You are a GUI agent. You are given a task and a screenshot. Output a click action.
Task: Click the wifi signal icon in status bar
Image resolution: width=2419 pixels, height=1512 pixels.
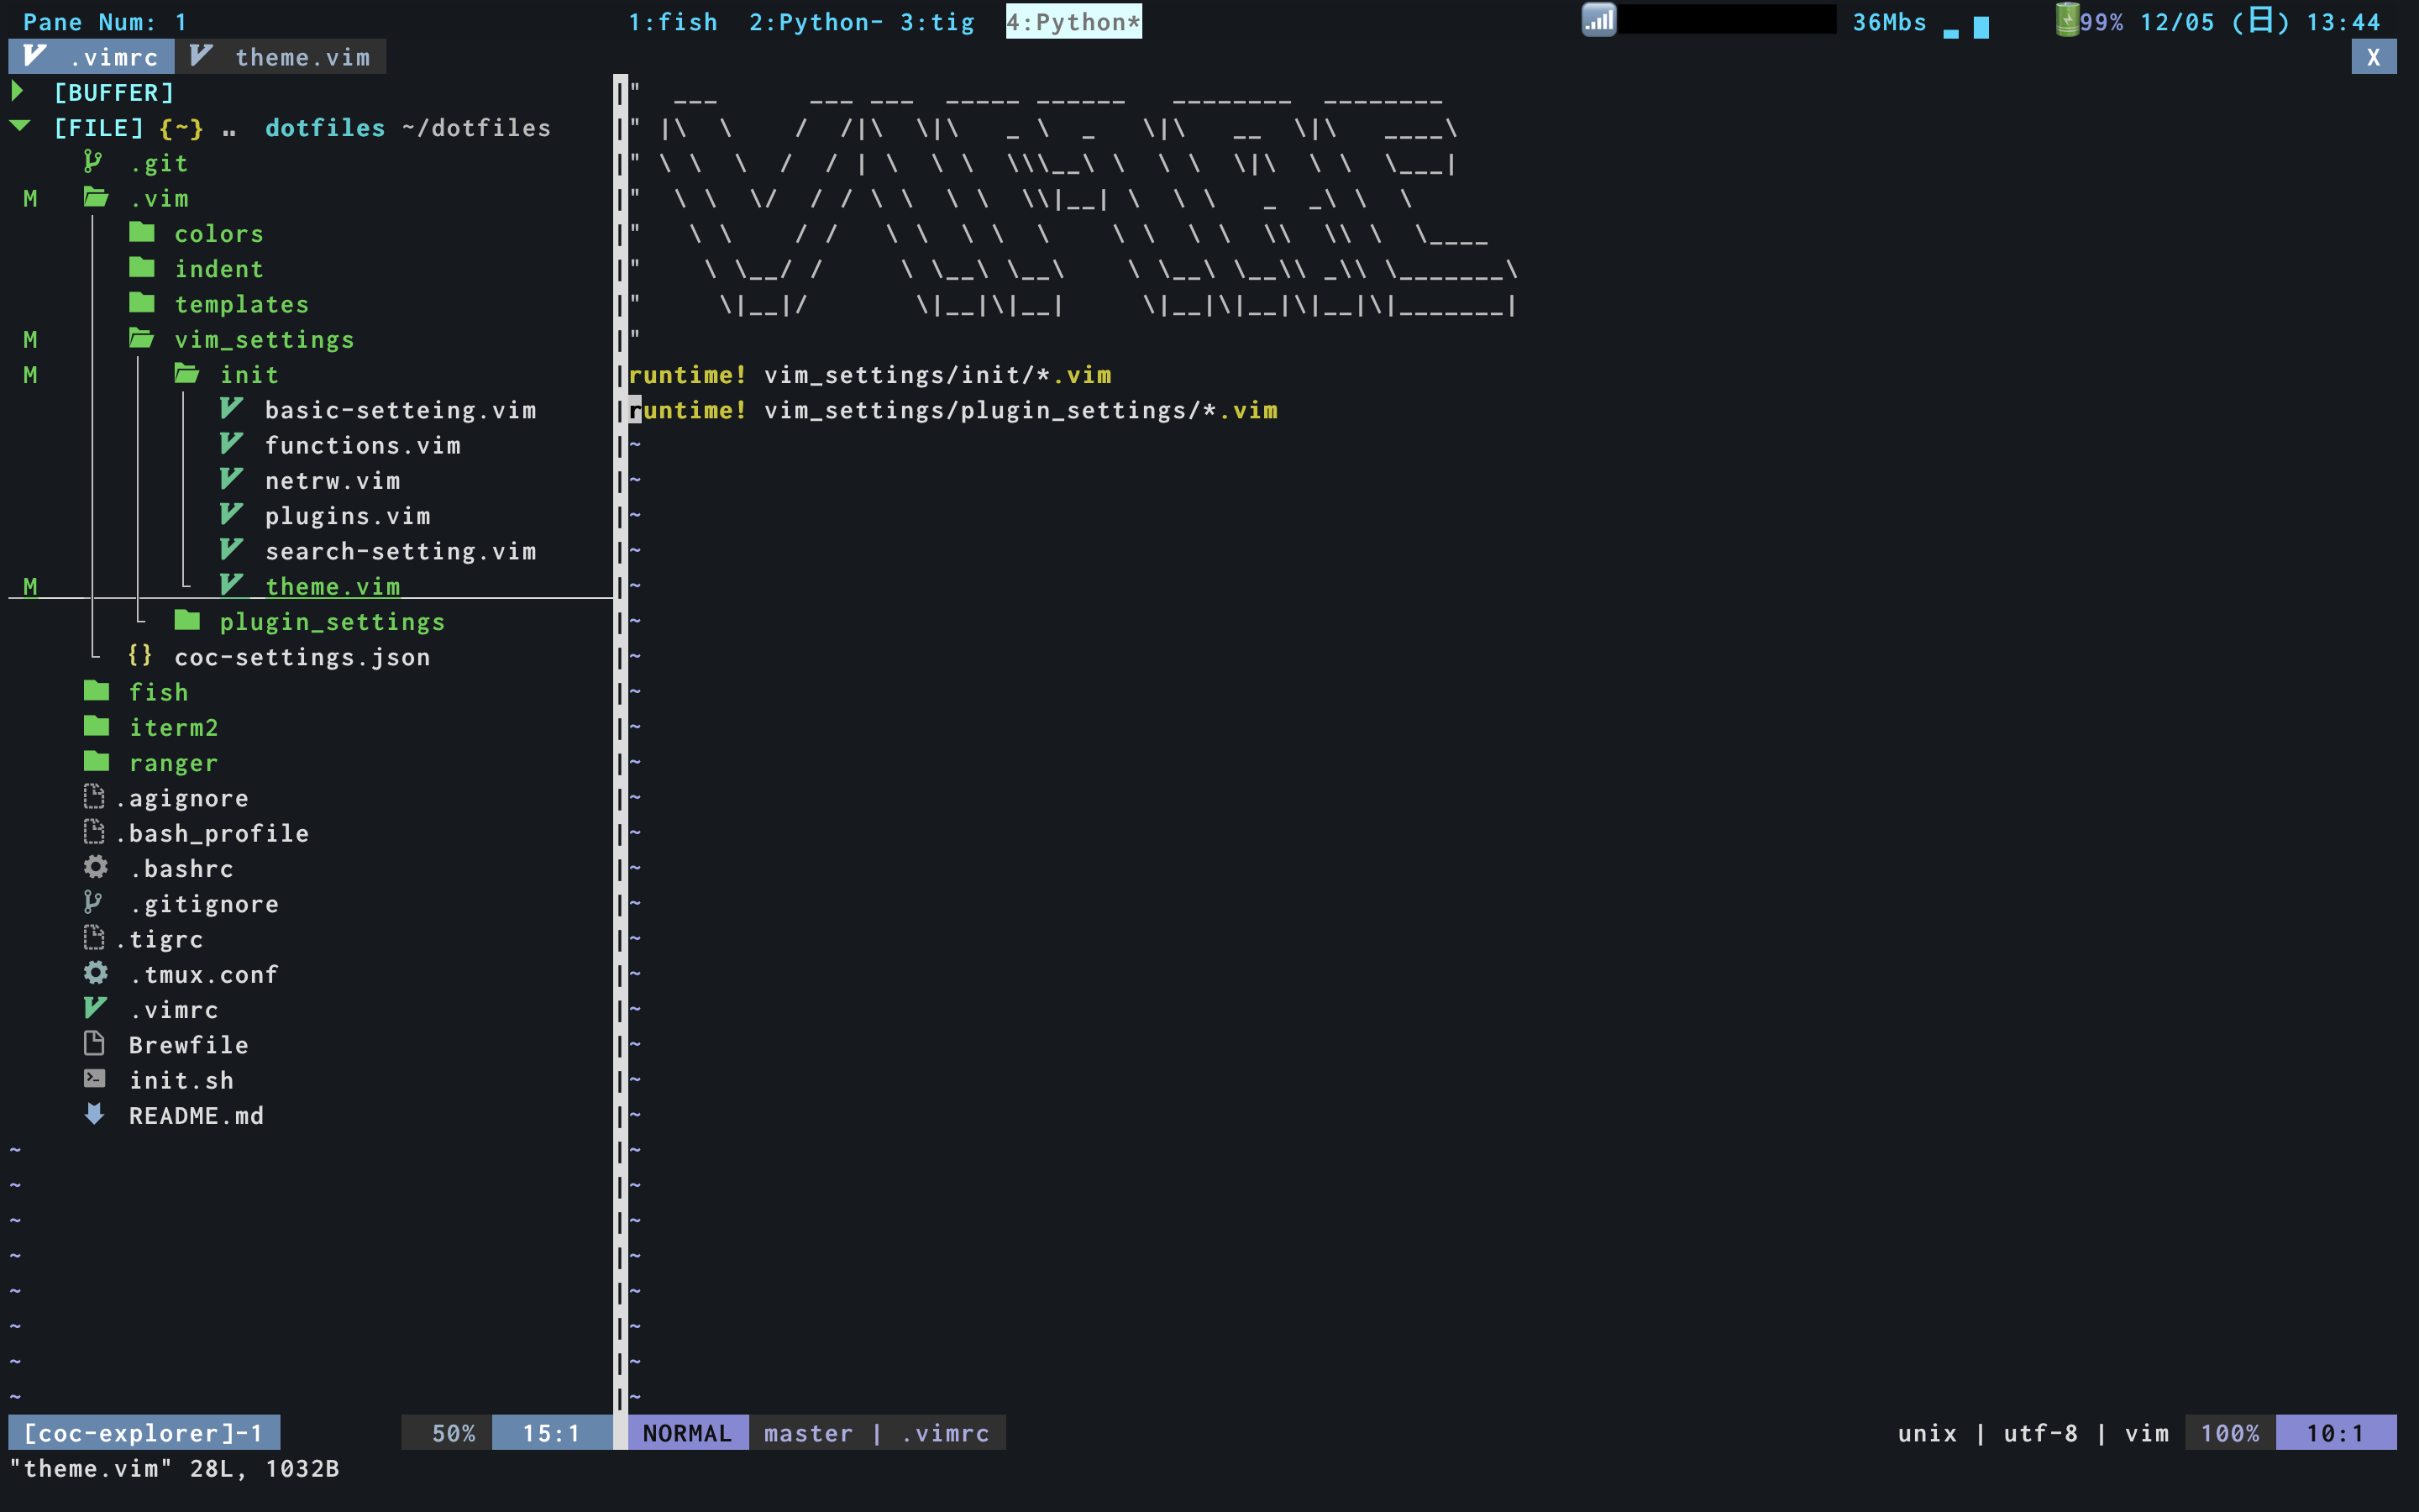1598,21
